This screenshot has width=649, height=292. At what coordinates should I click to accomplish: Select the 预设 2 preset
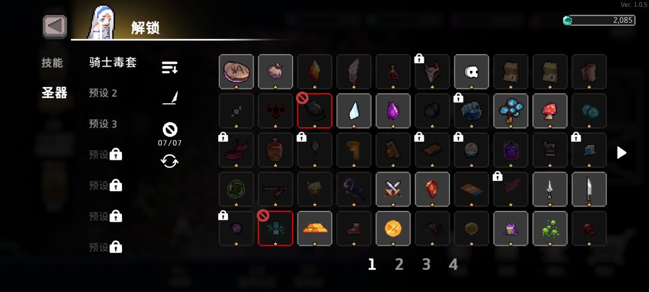(103, 94)
